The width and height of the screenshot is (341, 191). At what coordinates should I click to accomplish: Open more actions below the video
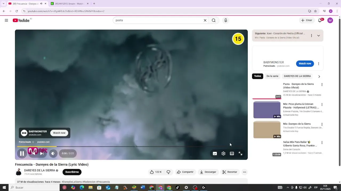(244, 172)
